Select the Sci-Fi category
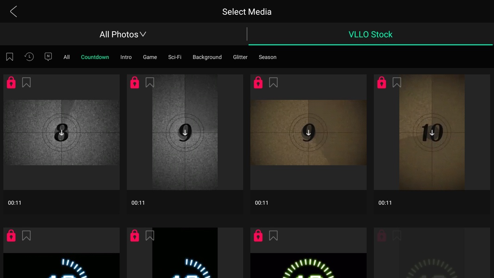The width and height of the screenshot is (494, 278). pyautogui.click(x=175, y=57)
